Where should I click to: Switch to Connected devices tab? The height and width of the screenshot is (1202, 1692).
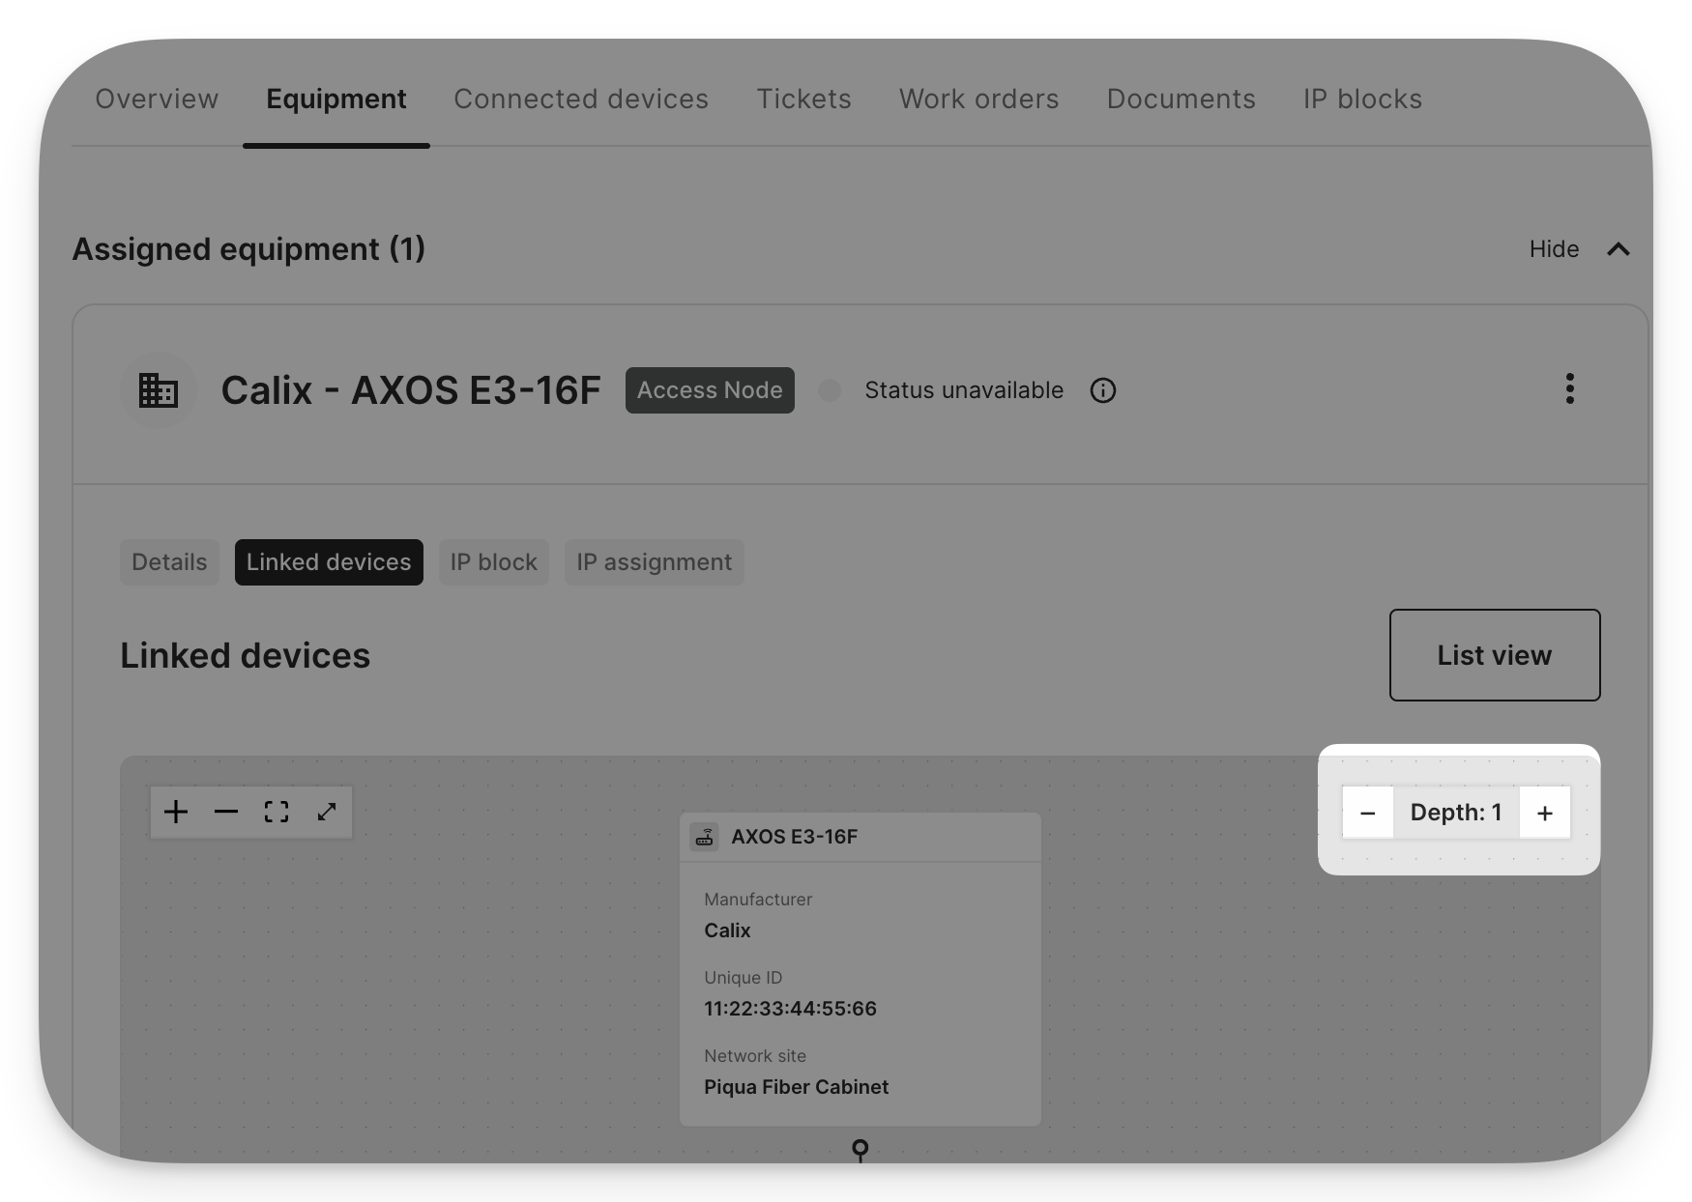(x=581, y=99)
